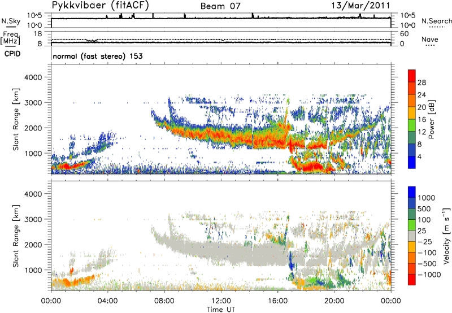Click the "24" label on Power colorbar
Viewport: 452px width, 313px height.
pyautogui.click(x=421, y=95)
